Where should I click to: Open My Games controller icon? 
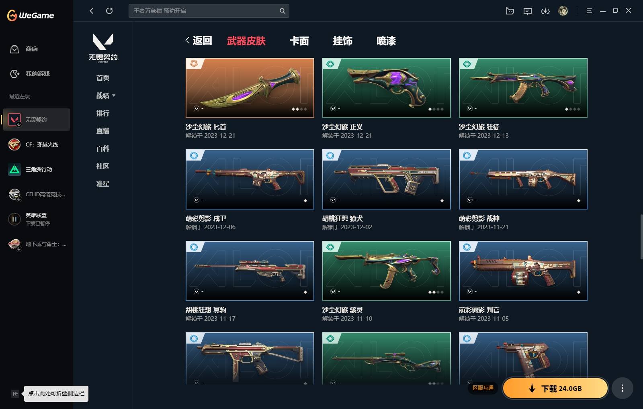[14, 74]
